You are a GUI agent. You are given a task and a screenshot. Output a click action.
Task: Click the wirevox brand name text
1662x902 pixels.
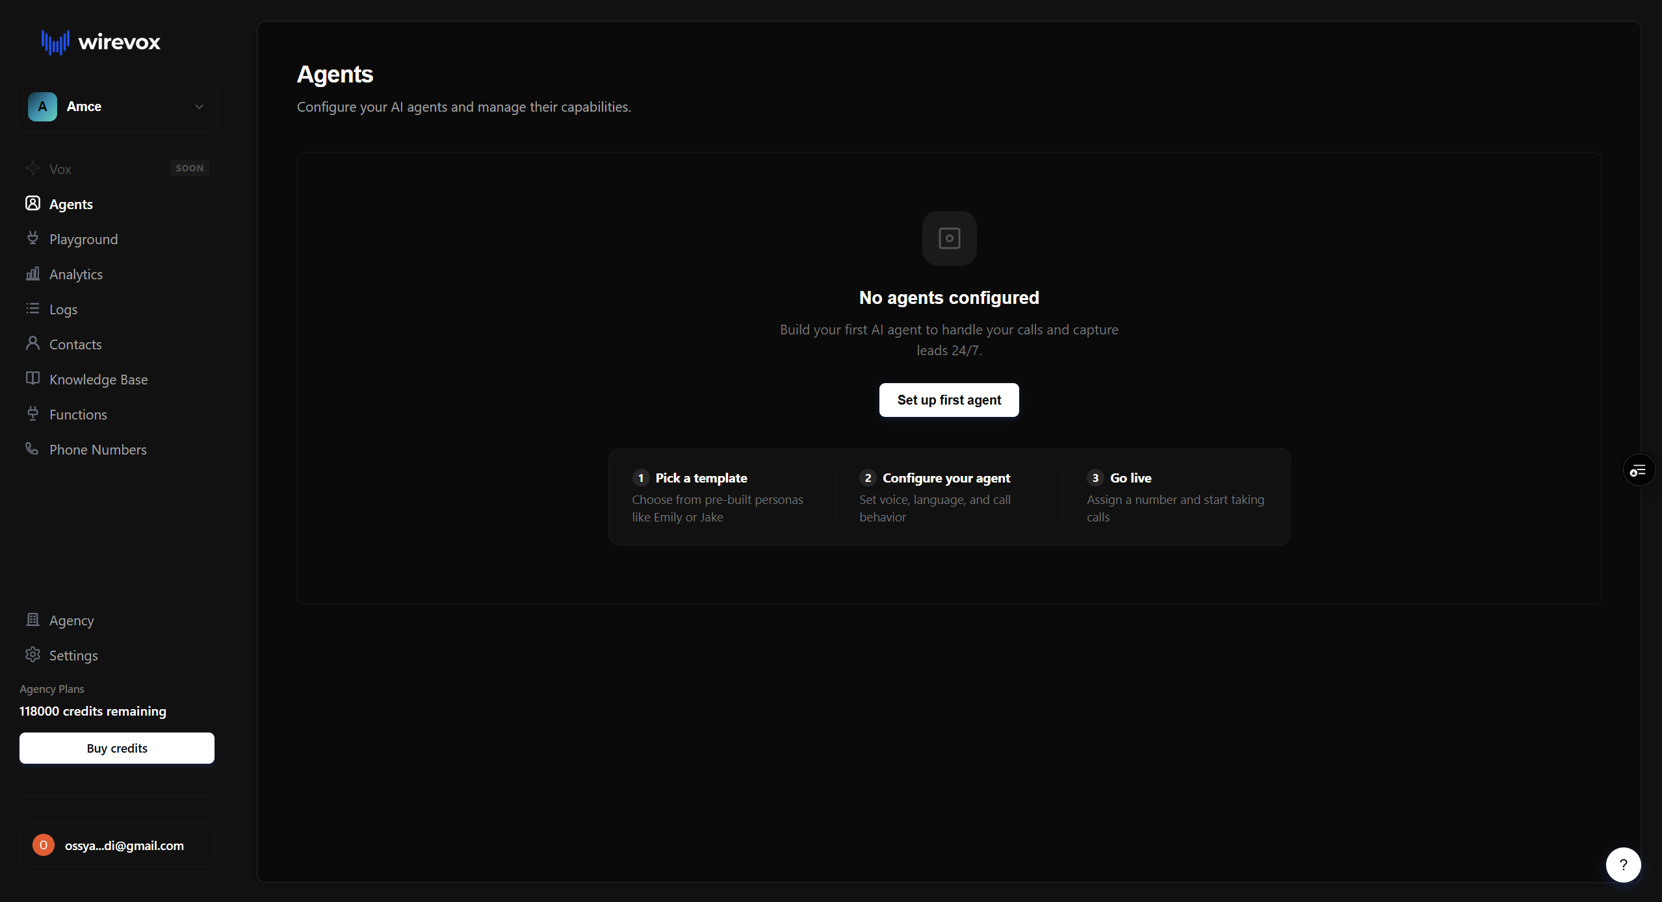[x=120, y=42]
